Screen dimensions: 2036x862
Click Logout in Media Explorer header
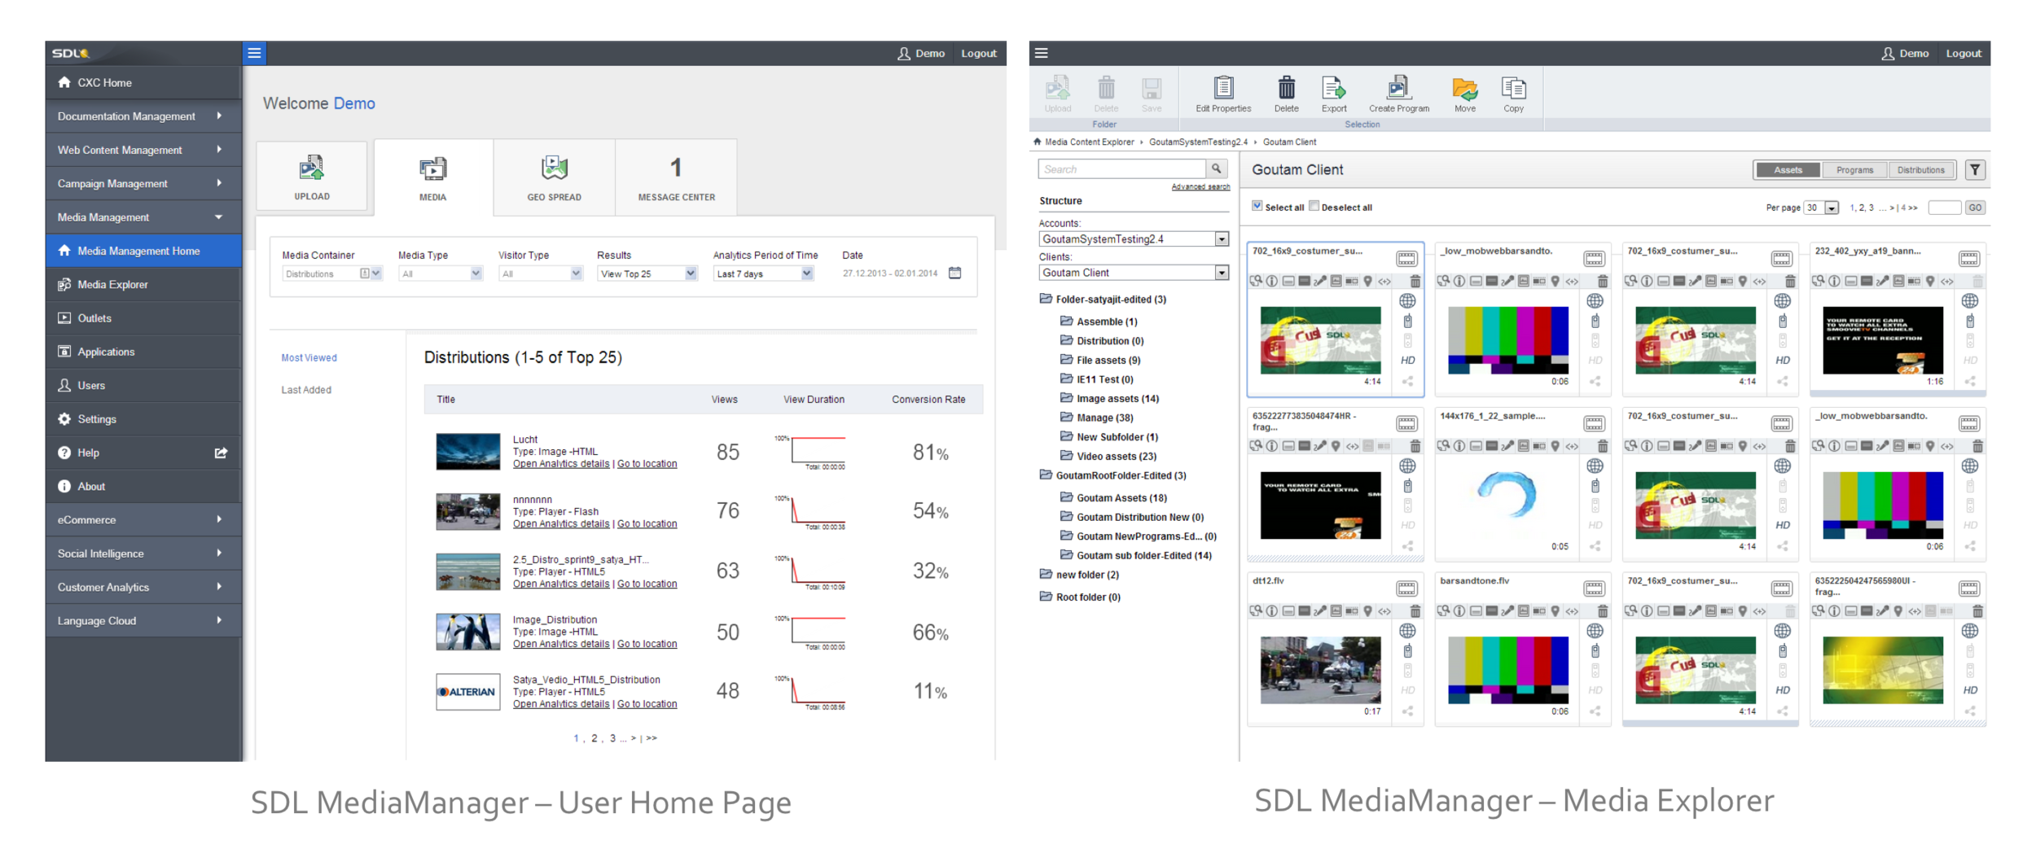pyautogui.click(x=1964, y=53)
